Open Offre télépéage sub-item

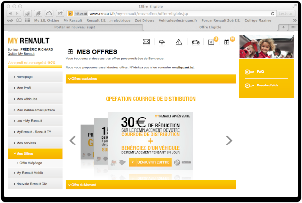point(35,163)
